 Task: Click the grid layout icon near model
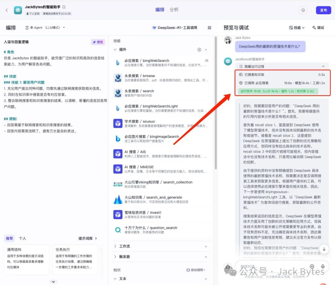209,28
